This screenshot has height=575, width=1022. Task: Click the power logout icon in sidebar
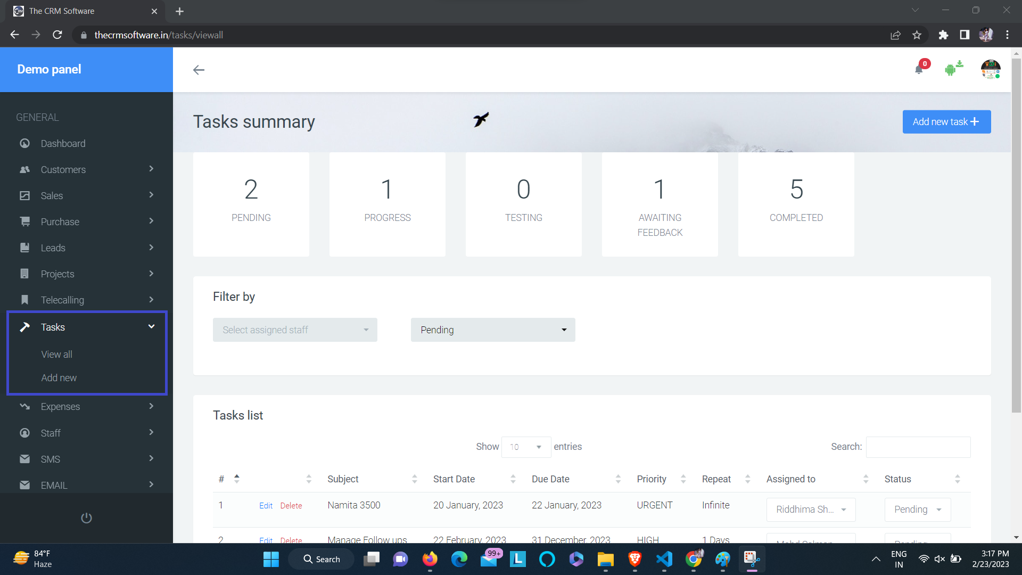[x=86, y=517]
